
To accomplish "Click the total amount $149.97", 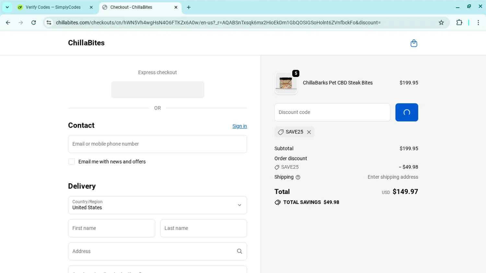I will click(405, 192).
